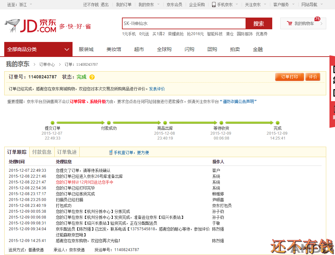
Task: Open the 金融 navigation item
Action: click(x=258, y=49)
